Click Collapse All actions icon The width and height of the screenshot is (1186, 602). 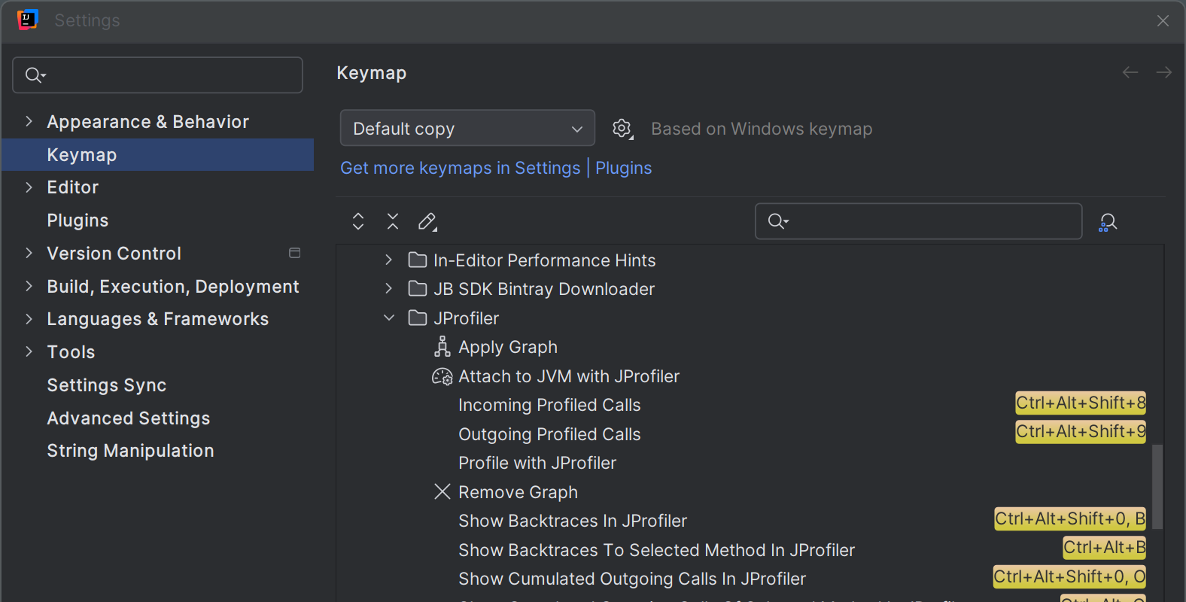(393, 221)
